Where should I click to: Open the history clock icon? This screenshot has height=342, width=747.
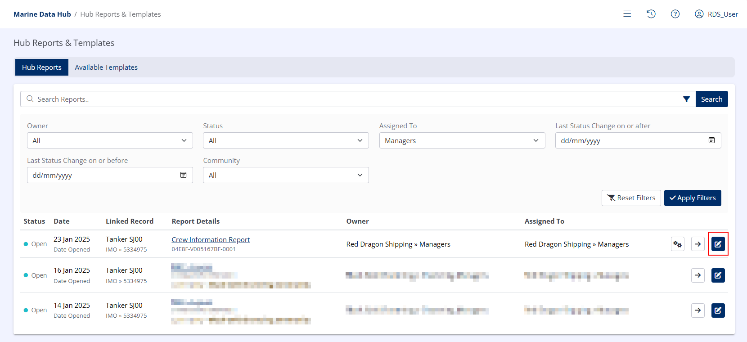tap(651, 14)
